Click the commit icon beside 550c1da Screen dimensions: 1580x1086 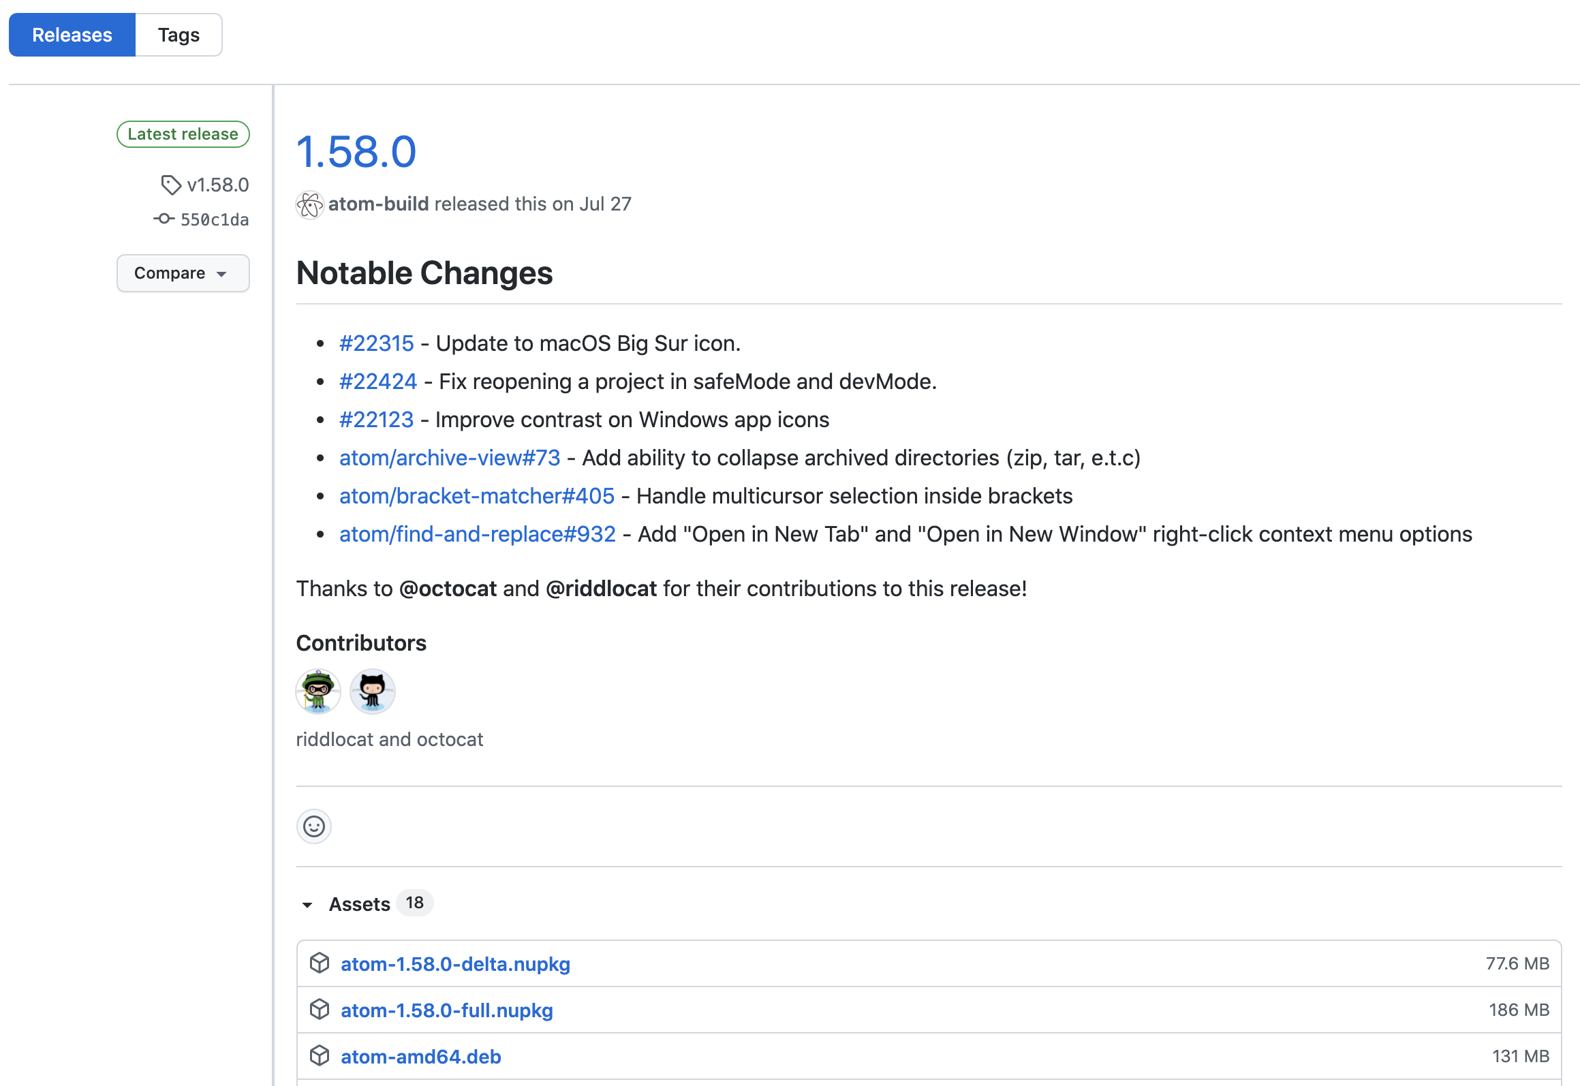click(x=164, y=219)
